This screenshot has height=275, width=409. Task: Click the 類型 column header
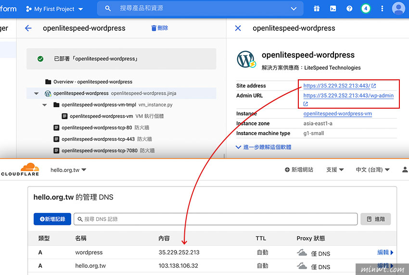point(44,238)
